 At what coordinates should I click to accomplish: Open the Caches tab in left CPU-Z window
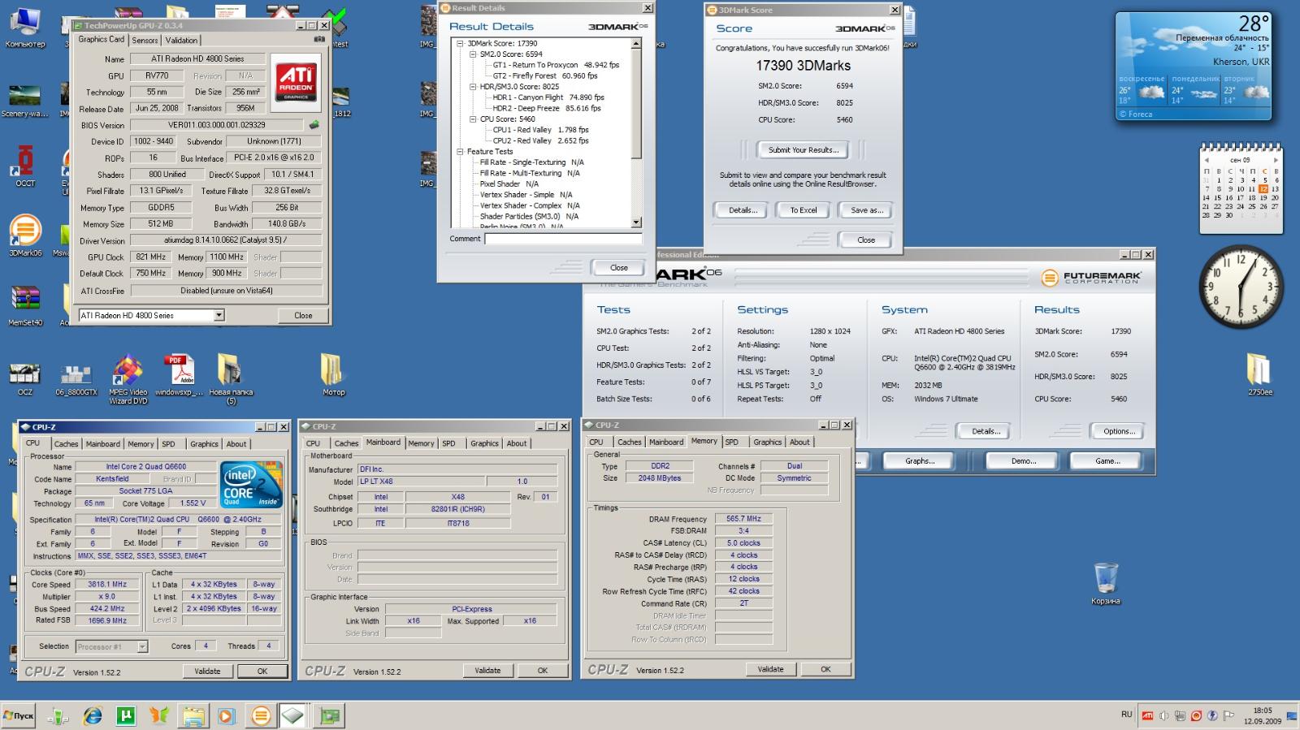(67, 444)
